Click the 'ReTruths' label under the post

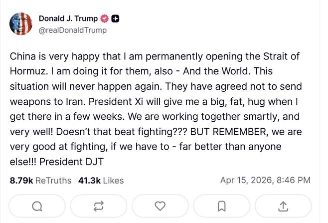click(53, 180)
